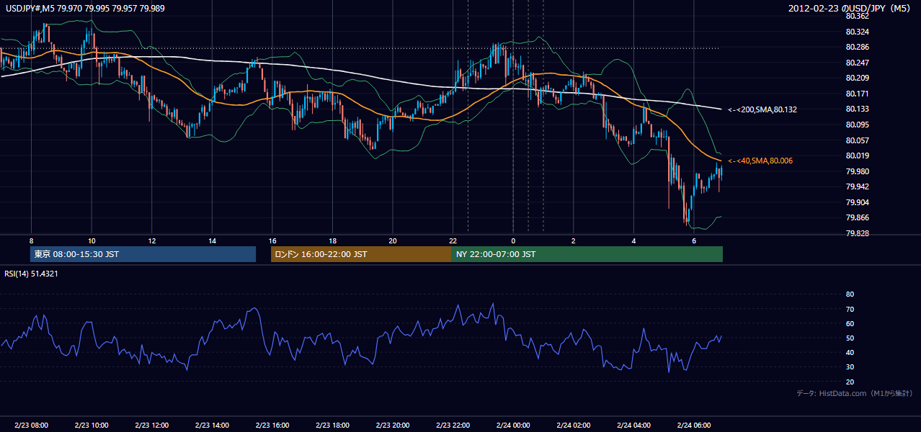
Task: Click the ロンドン 16:00-22:00 JST session bar
Action: (361, 254)
